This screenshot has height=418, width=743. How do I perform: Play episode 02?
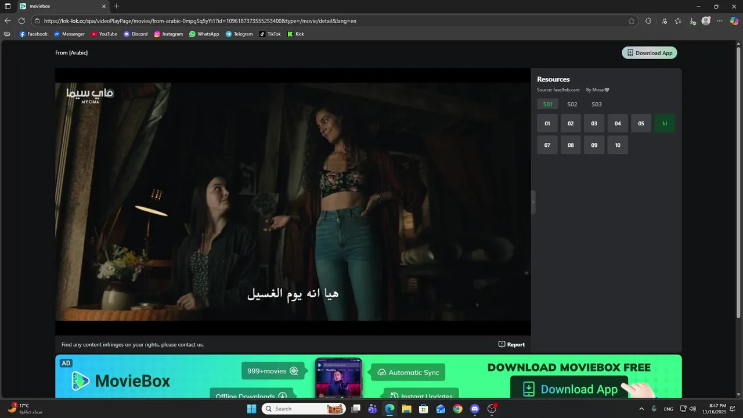point(571,123)
